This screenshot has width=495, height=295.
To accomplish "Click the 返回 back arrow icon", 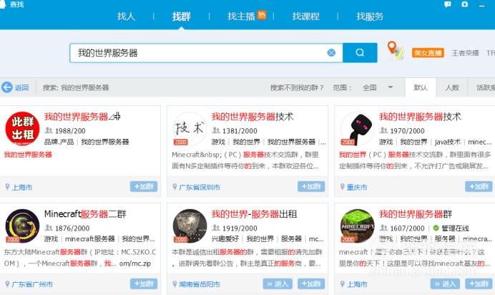I will click(x=7, y=87).
